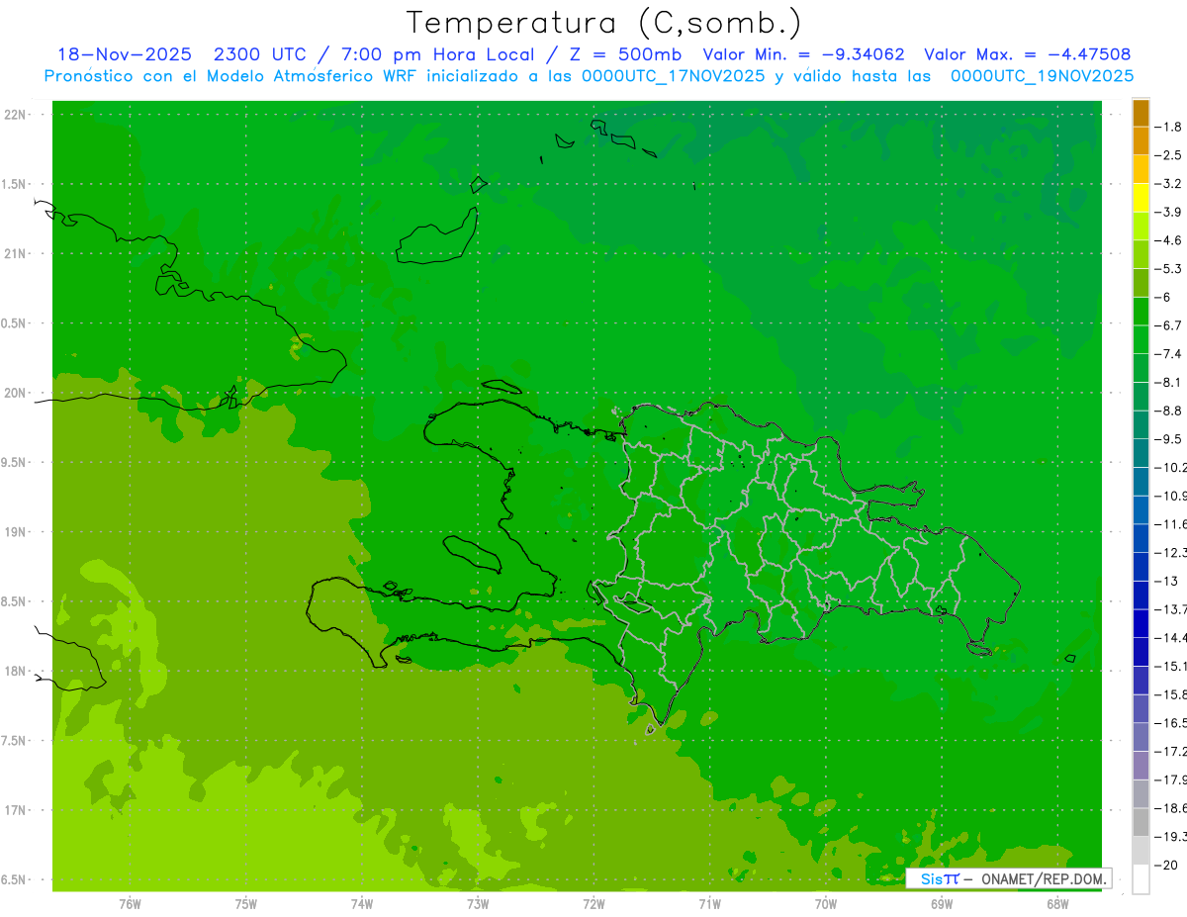Click the '19N' latitude label

tap(14, 532)
